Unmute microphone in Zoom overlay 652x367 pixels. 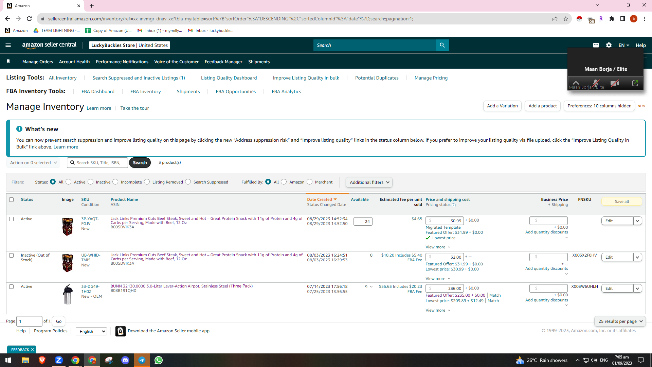(x=596, y=83)
